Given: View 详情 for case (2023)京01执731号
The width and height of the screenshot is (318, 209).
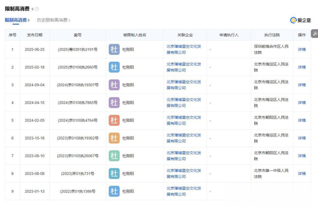Looking at the screenshot, I should [x=302, y=173].
